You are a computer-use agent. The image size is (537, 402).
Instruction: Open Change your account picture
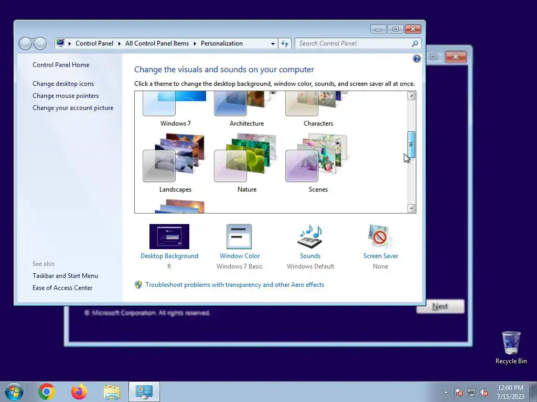click(x=73, y=108)
